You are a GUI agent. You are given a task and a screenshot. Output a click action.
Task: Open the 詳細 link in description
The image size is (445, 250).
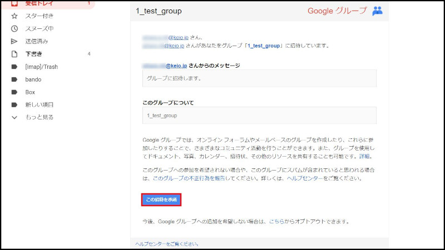364,156
